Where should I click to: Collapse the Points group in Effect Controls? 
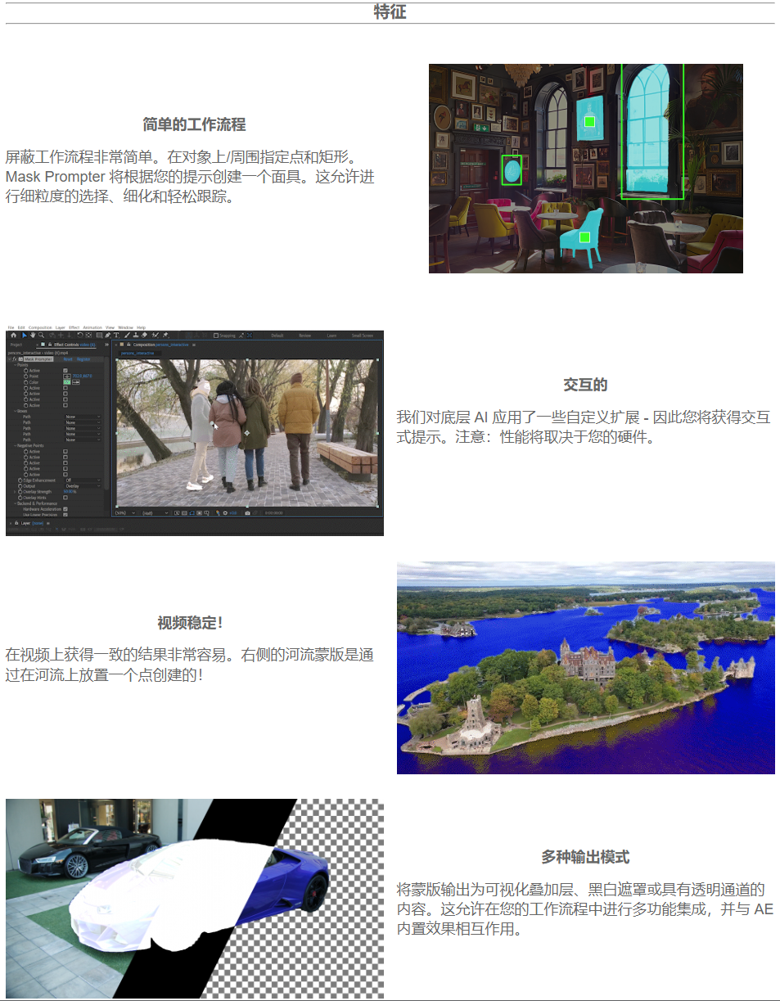pyautogui.click(x=15, y=365)
